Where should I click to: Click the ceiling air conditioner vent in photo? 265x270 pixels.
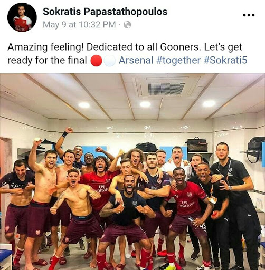tap(166, 89)
